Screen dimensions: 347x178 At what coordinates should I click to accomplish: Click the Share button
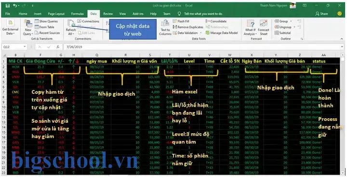(x=321, y=13)
